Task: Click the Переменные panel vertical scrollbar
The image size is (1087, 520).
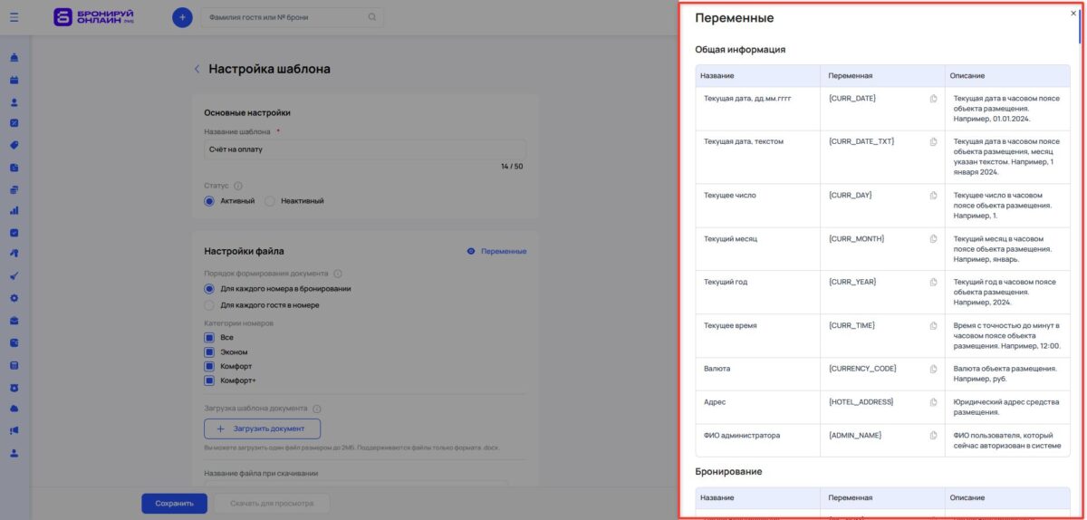Action: pyautogui.click(x=1079, y=27)
